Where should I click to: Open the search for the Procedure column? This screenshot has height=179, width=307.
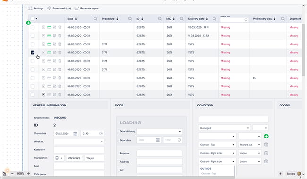(x=130, y=19)
